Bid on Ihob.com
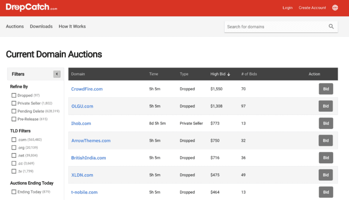The width and height of the screenshot is (349, 200). (326, 124)
